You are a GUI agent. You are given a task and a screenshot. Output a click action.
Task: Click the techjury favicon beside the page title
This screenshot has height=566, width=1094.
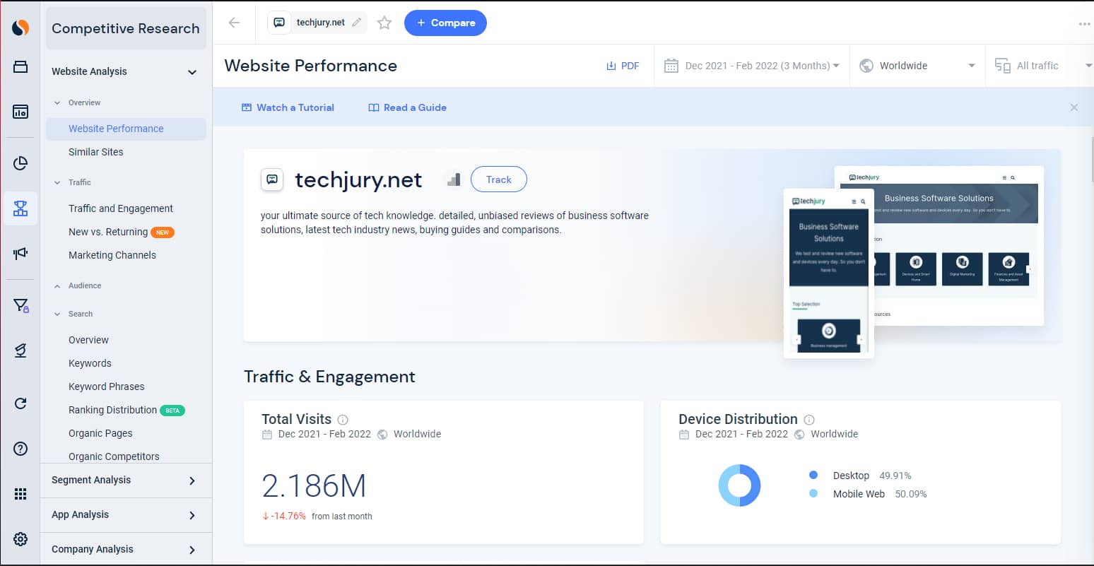click(x=272, y=179)
